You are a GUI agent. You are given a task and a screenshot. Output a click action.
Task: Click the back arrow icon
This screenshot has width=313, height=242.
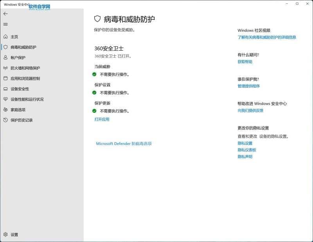coord(5,14)
